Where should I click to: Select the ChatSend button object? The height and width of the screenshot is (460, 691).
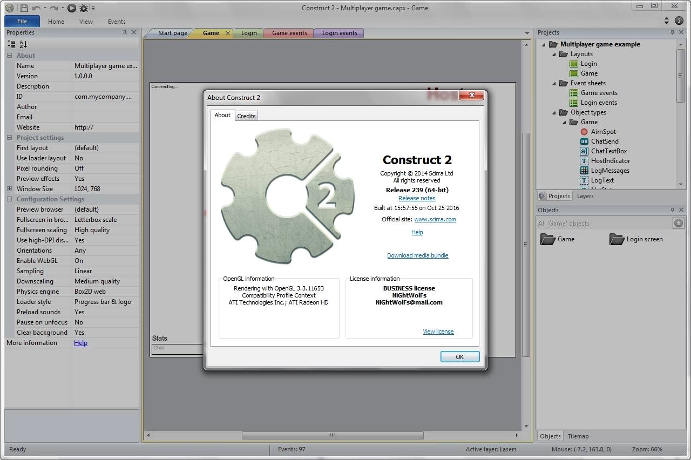pyautogui.click(x=605, y=141)
